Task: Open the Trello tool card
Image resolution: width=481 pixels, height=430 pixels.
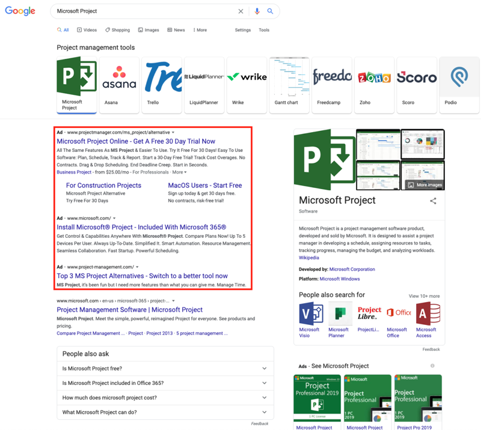Action: 162,85
